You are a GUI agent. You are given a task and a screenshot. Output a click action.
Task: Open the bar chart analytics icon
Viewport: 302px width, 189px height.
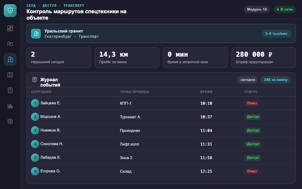[10, 106]
